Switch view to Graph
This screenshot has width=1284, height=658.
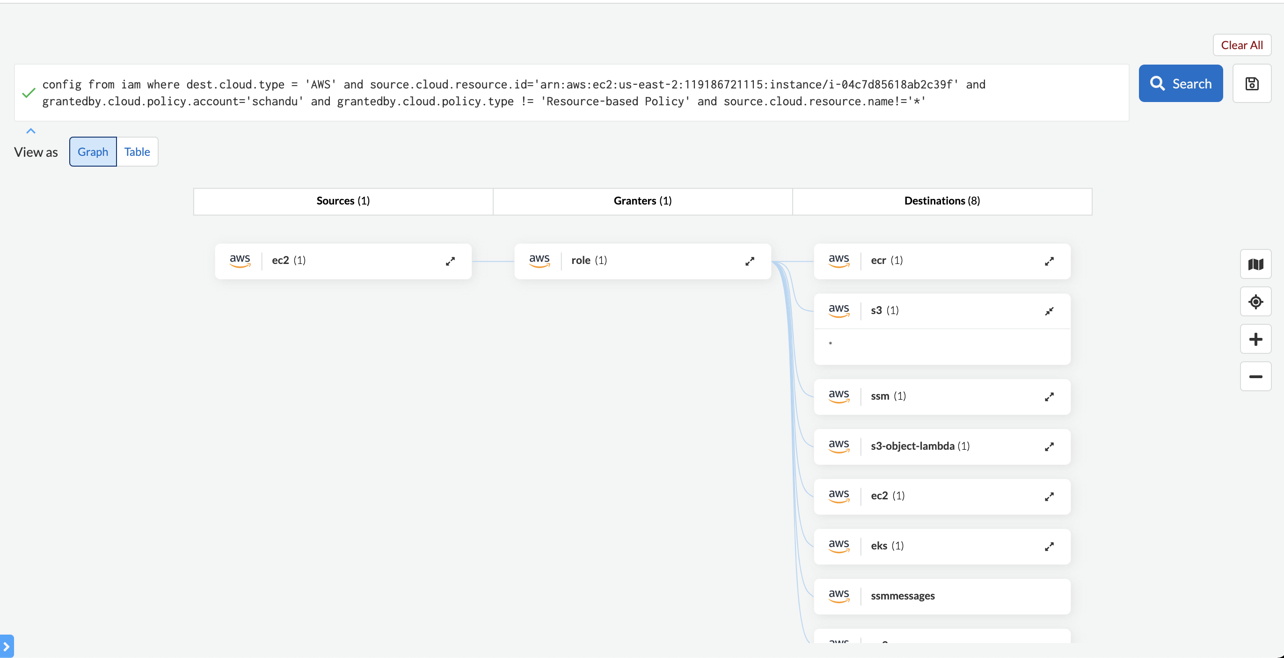93,152
